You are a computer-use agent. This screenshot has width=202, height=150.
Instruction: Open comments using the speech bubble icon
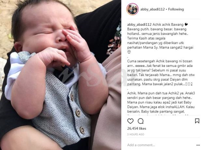140,121
